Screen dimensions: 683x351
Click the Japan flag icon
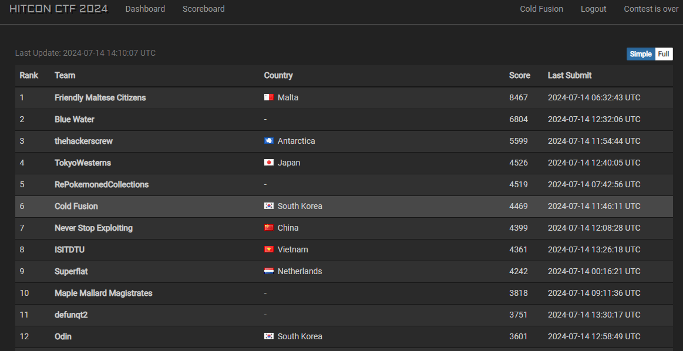pos(269,163)
